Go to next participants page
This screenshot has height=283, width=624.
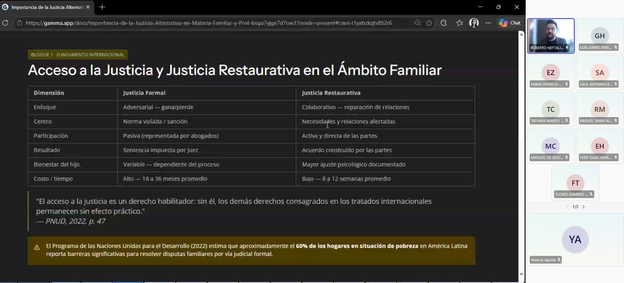[584, 207]
